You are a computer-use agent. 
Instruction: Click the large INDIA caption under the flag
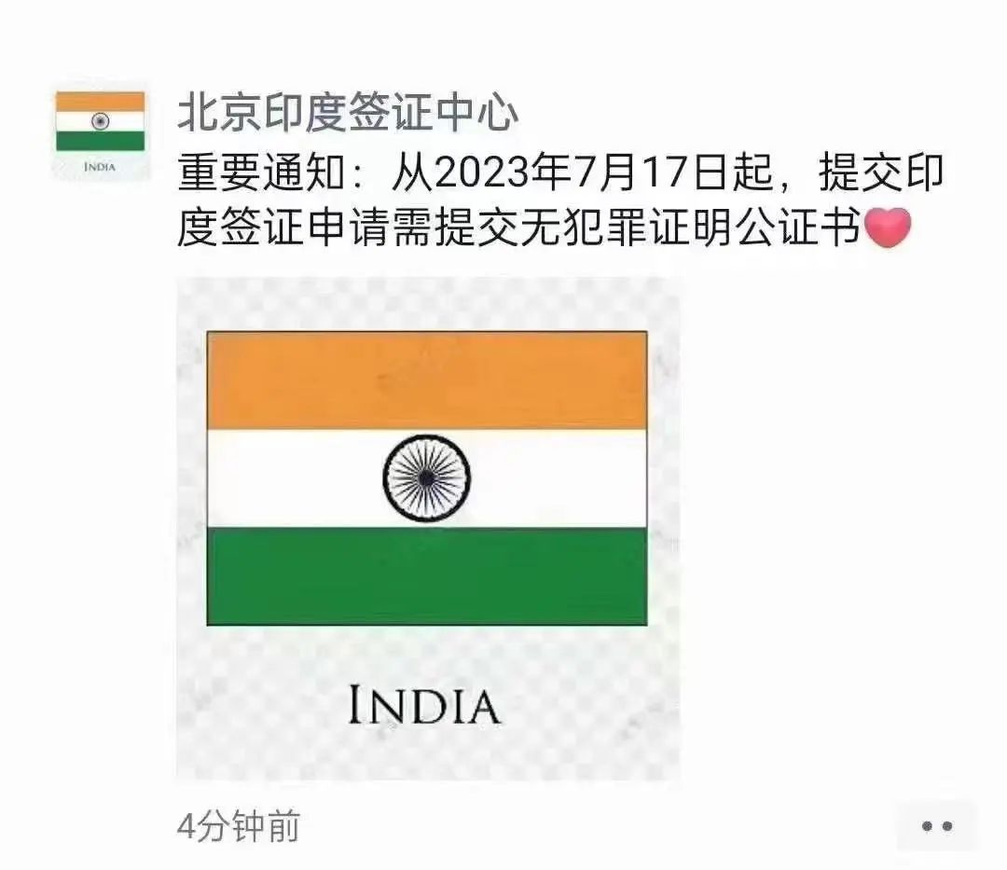(424, 705)
